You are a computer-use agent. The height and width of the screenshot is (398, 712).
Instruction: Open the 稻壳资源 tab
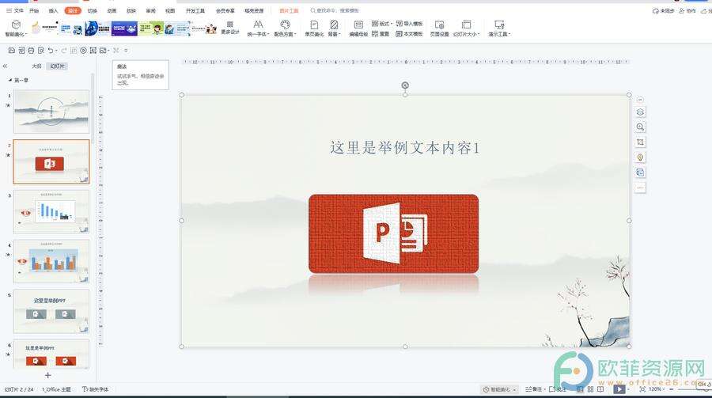point(254,10)
